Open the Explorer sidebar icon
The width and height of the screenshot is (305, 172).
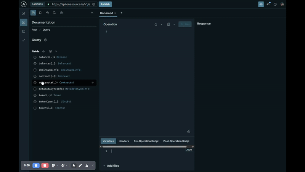[x=24, y=23]
